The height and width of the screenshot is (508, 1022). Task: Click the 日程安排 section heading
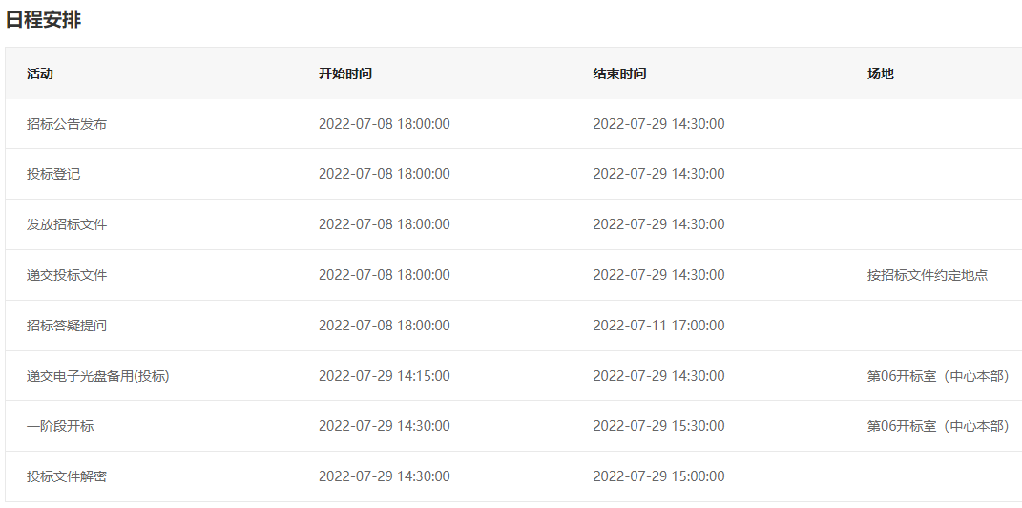click(43, 19)
